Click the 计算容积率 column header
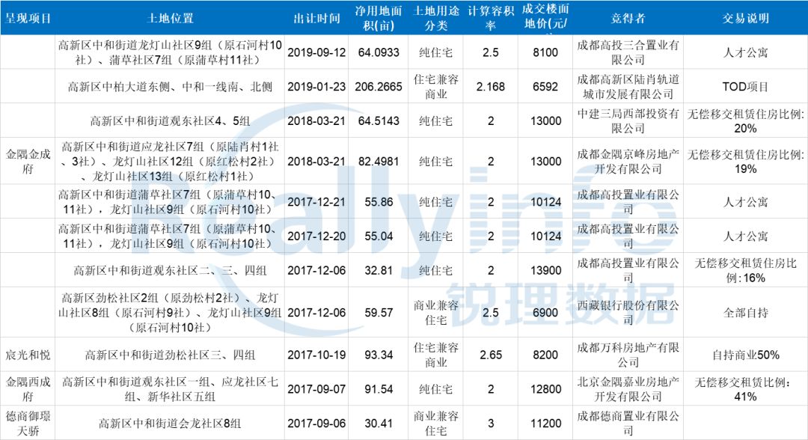The height and width of the screenshot is (440, 808). tap(491, 19)
